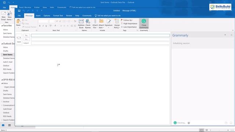235x132 pixels.
Task: Switch to the Message ribbon tab
Action: (29, 15)
